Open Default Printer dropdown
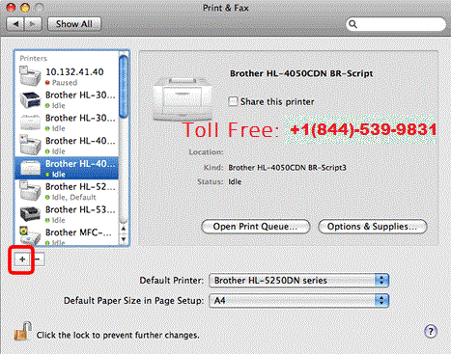Viewport: 451px width, 354px height. [298, 281]
